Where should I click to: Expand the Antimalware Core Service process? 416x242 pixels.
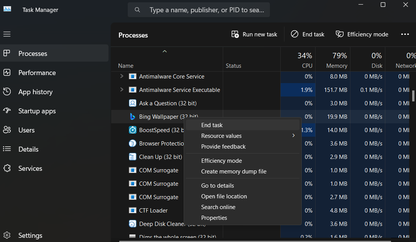(x=123, y=76)
